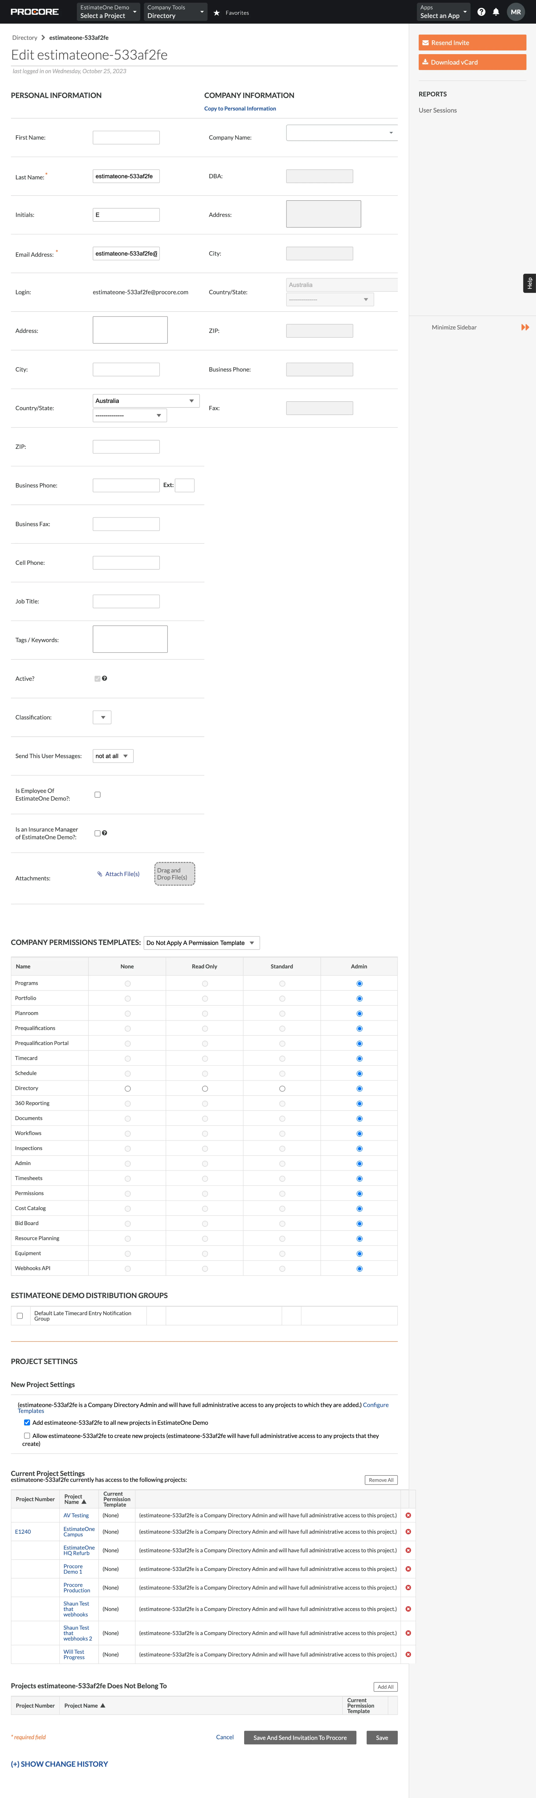Remove Procore Demo 1 with red X
The height and width of the screenshot is (1798, 536).
click(x=408, y=1569)
